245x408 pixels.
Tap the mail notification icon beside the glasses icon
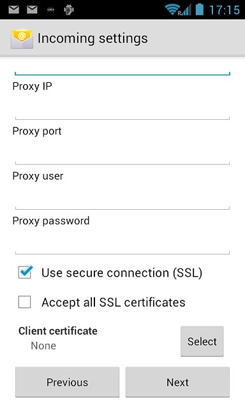click(x=32, y=10)
